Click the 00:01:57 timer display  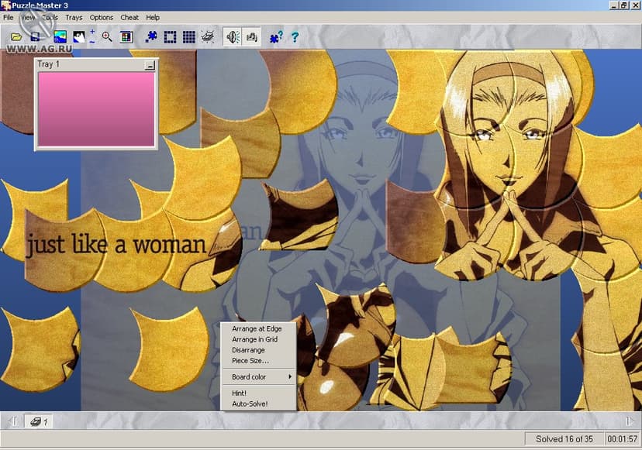[623, 439]
